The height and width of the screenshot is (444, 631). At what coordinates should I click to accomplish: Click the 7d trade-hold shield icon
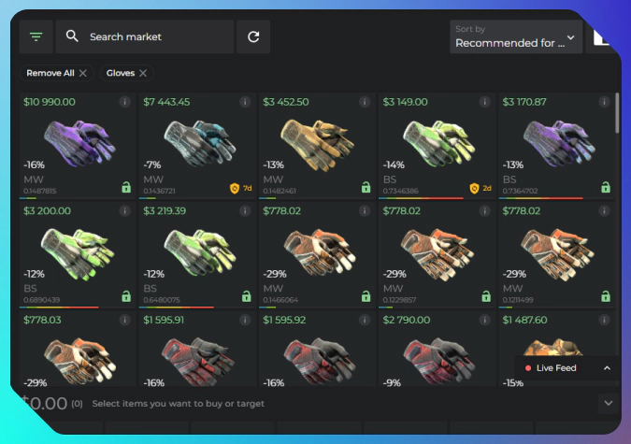pyautogui.click(x=235, y=188)
